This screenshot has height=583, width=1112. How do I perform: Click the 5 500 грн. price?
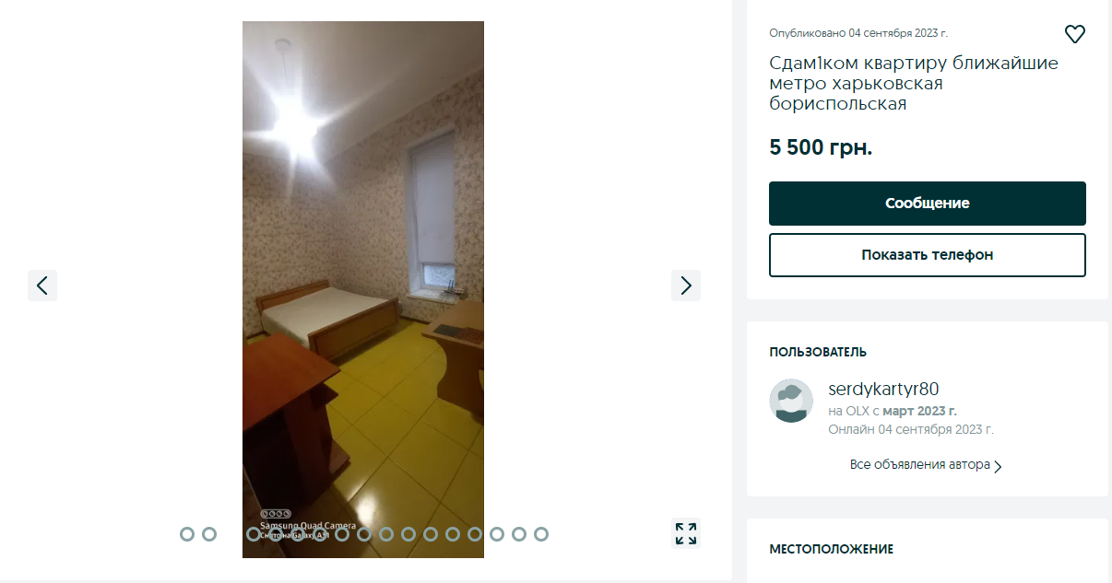[821, 147]
